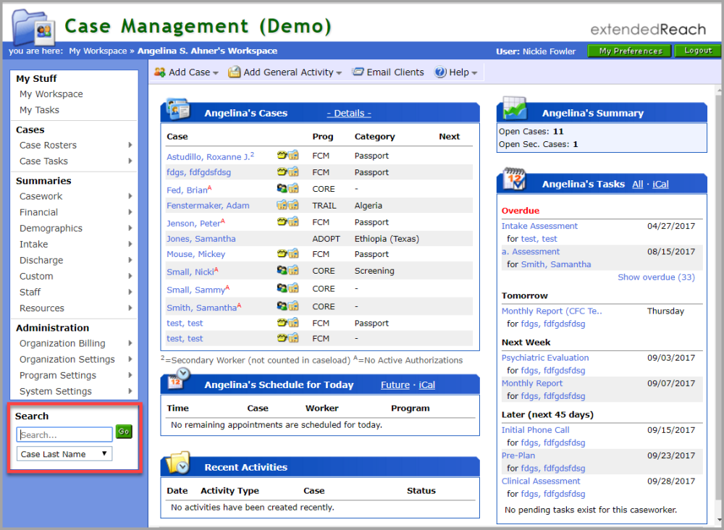Open the Pre-Plan task
The height and width of the screenshot is (530, 724).
click(x=518, y=455)
